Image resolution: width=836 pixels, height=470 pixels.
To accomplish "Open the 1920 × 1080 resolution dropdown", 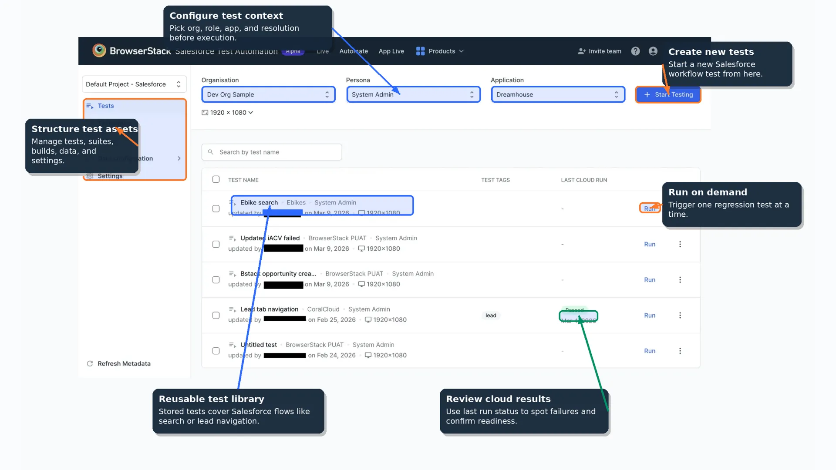I will point(227,112).
